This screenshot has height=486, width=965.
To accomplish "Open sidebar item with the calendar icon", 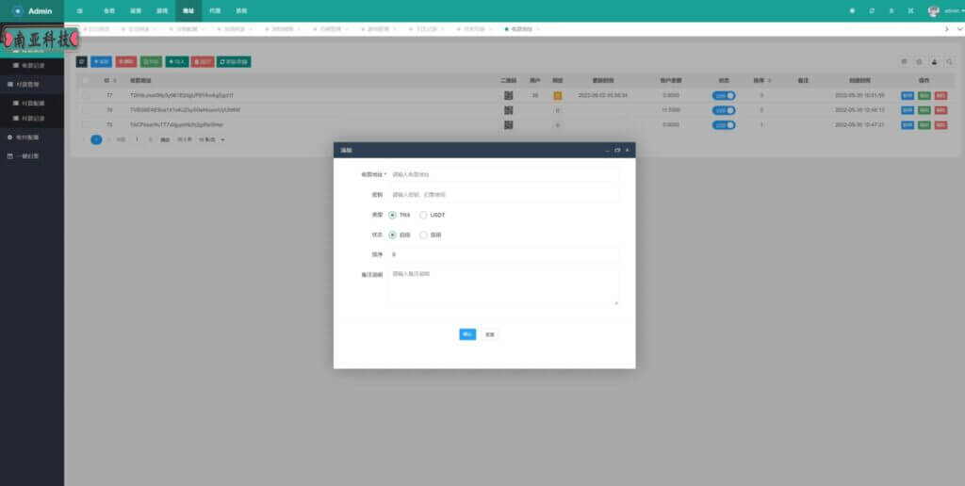I will [x=32, y=156].
